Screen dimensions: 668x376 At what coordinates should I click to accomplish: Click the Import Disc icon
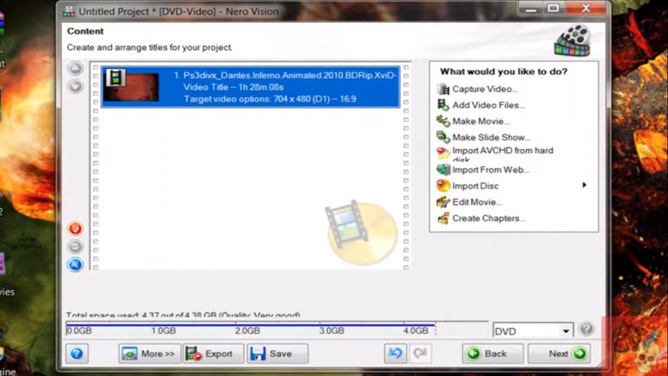[x=443, y=186]
